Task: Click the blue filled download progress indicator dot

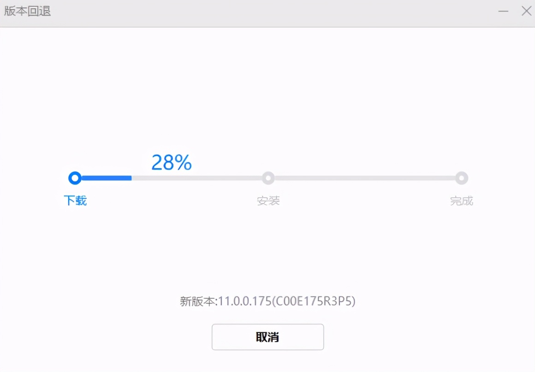Action: tap(75, 178)
